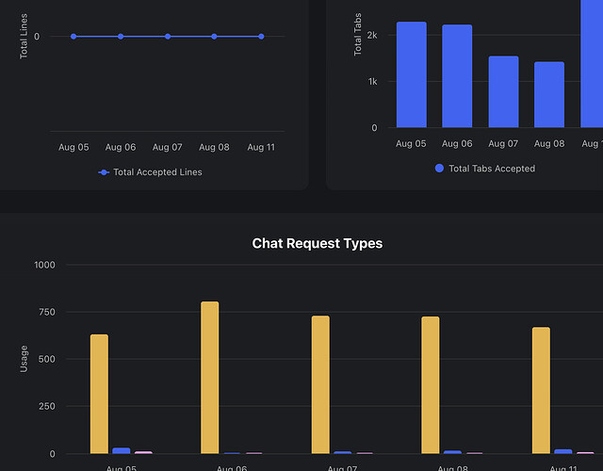Viewport: 603px width, 471px height.
Task: Click the Chat Request Types chart title
Action: click(318, 243)
